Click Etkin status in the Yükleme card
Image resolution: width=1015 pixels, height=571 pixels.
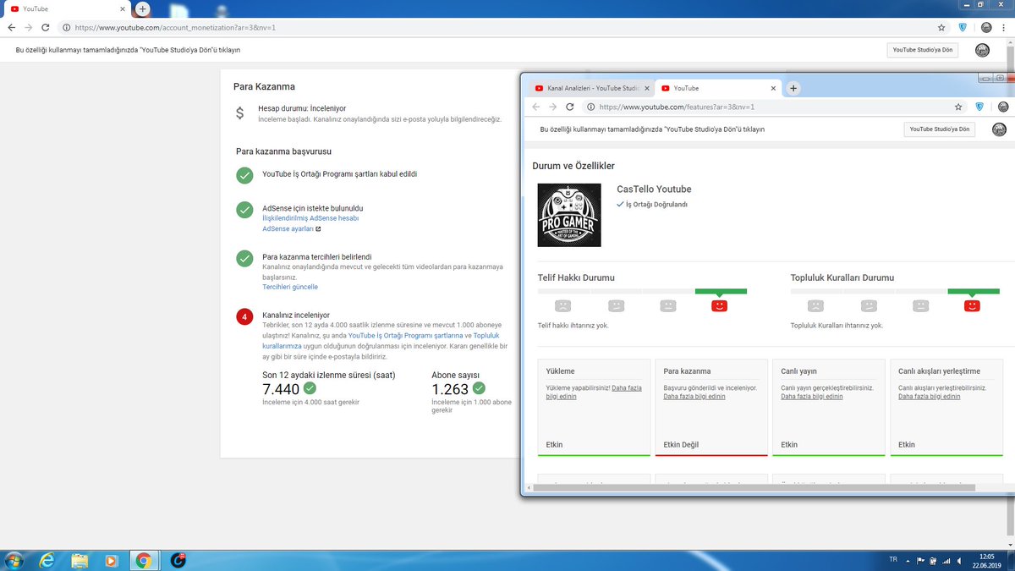point(554,445)
